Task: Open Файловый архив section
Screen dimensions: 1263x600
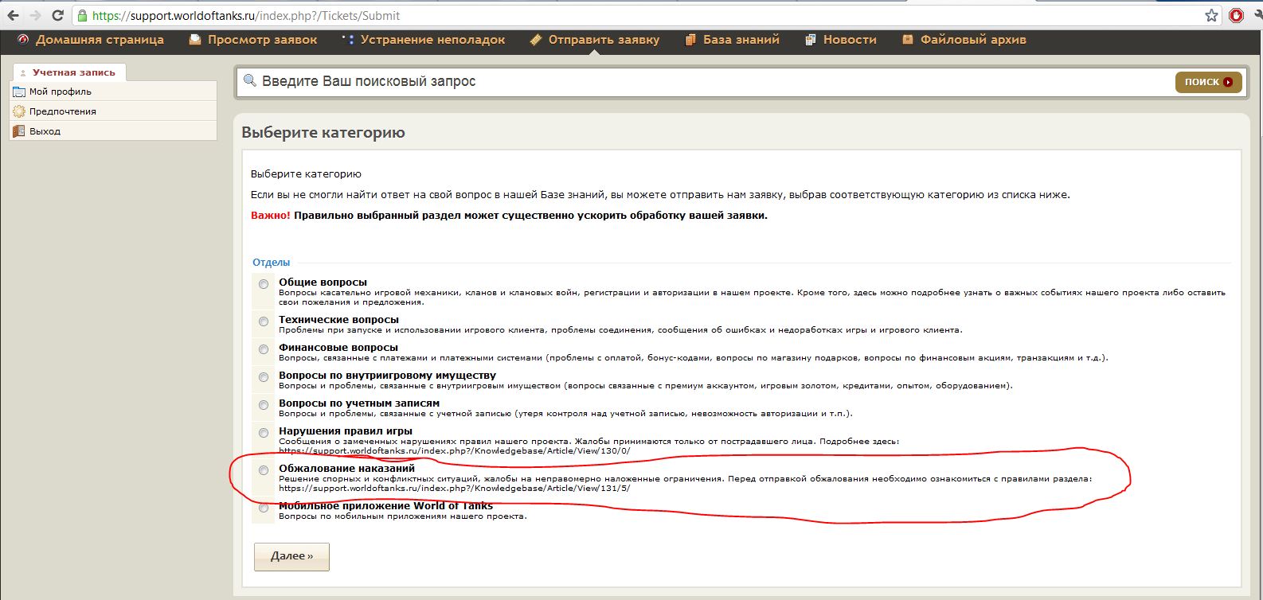Action: 972,40
